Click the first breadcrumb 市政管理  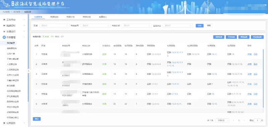click(6, 12)
